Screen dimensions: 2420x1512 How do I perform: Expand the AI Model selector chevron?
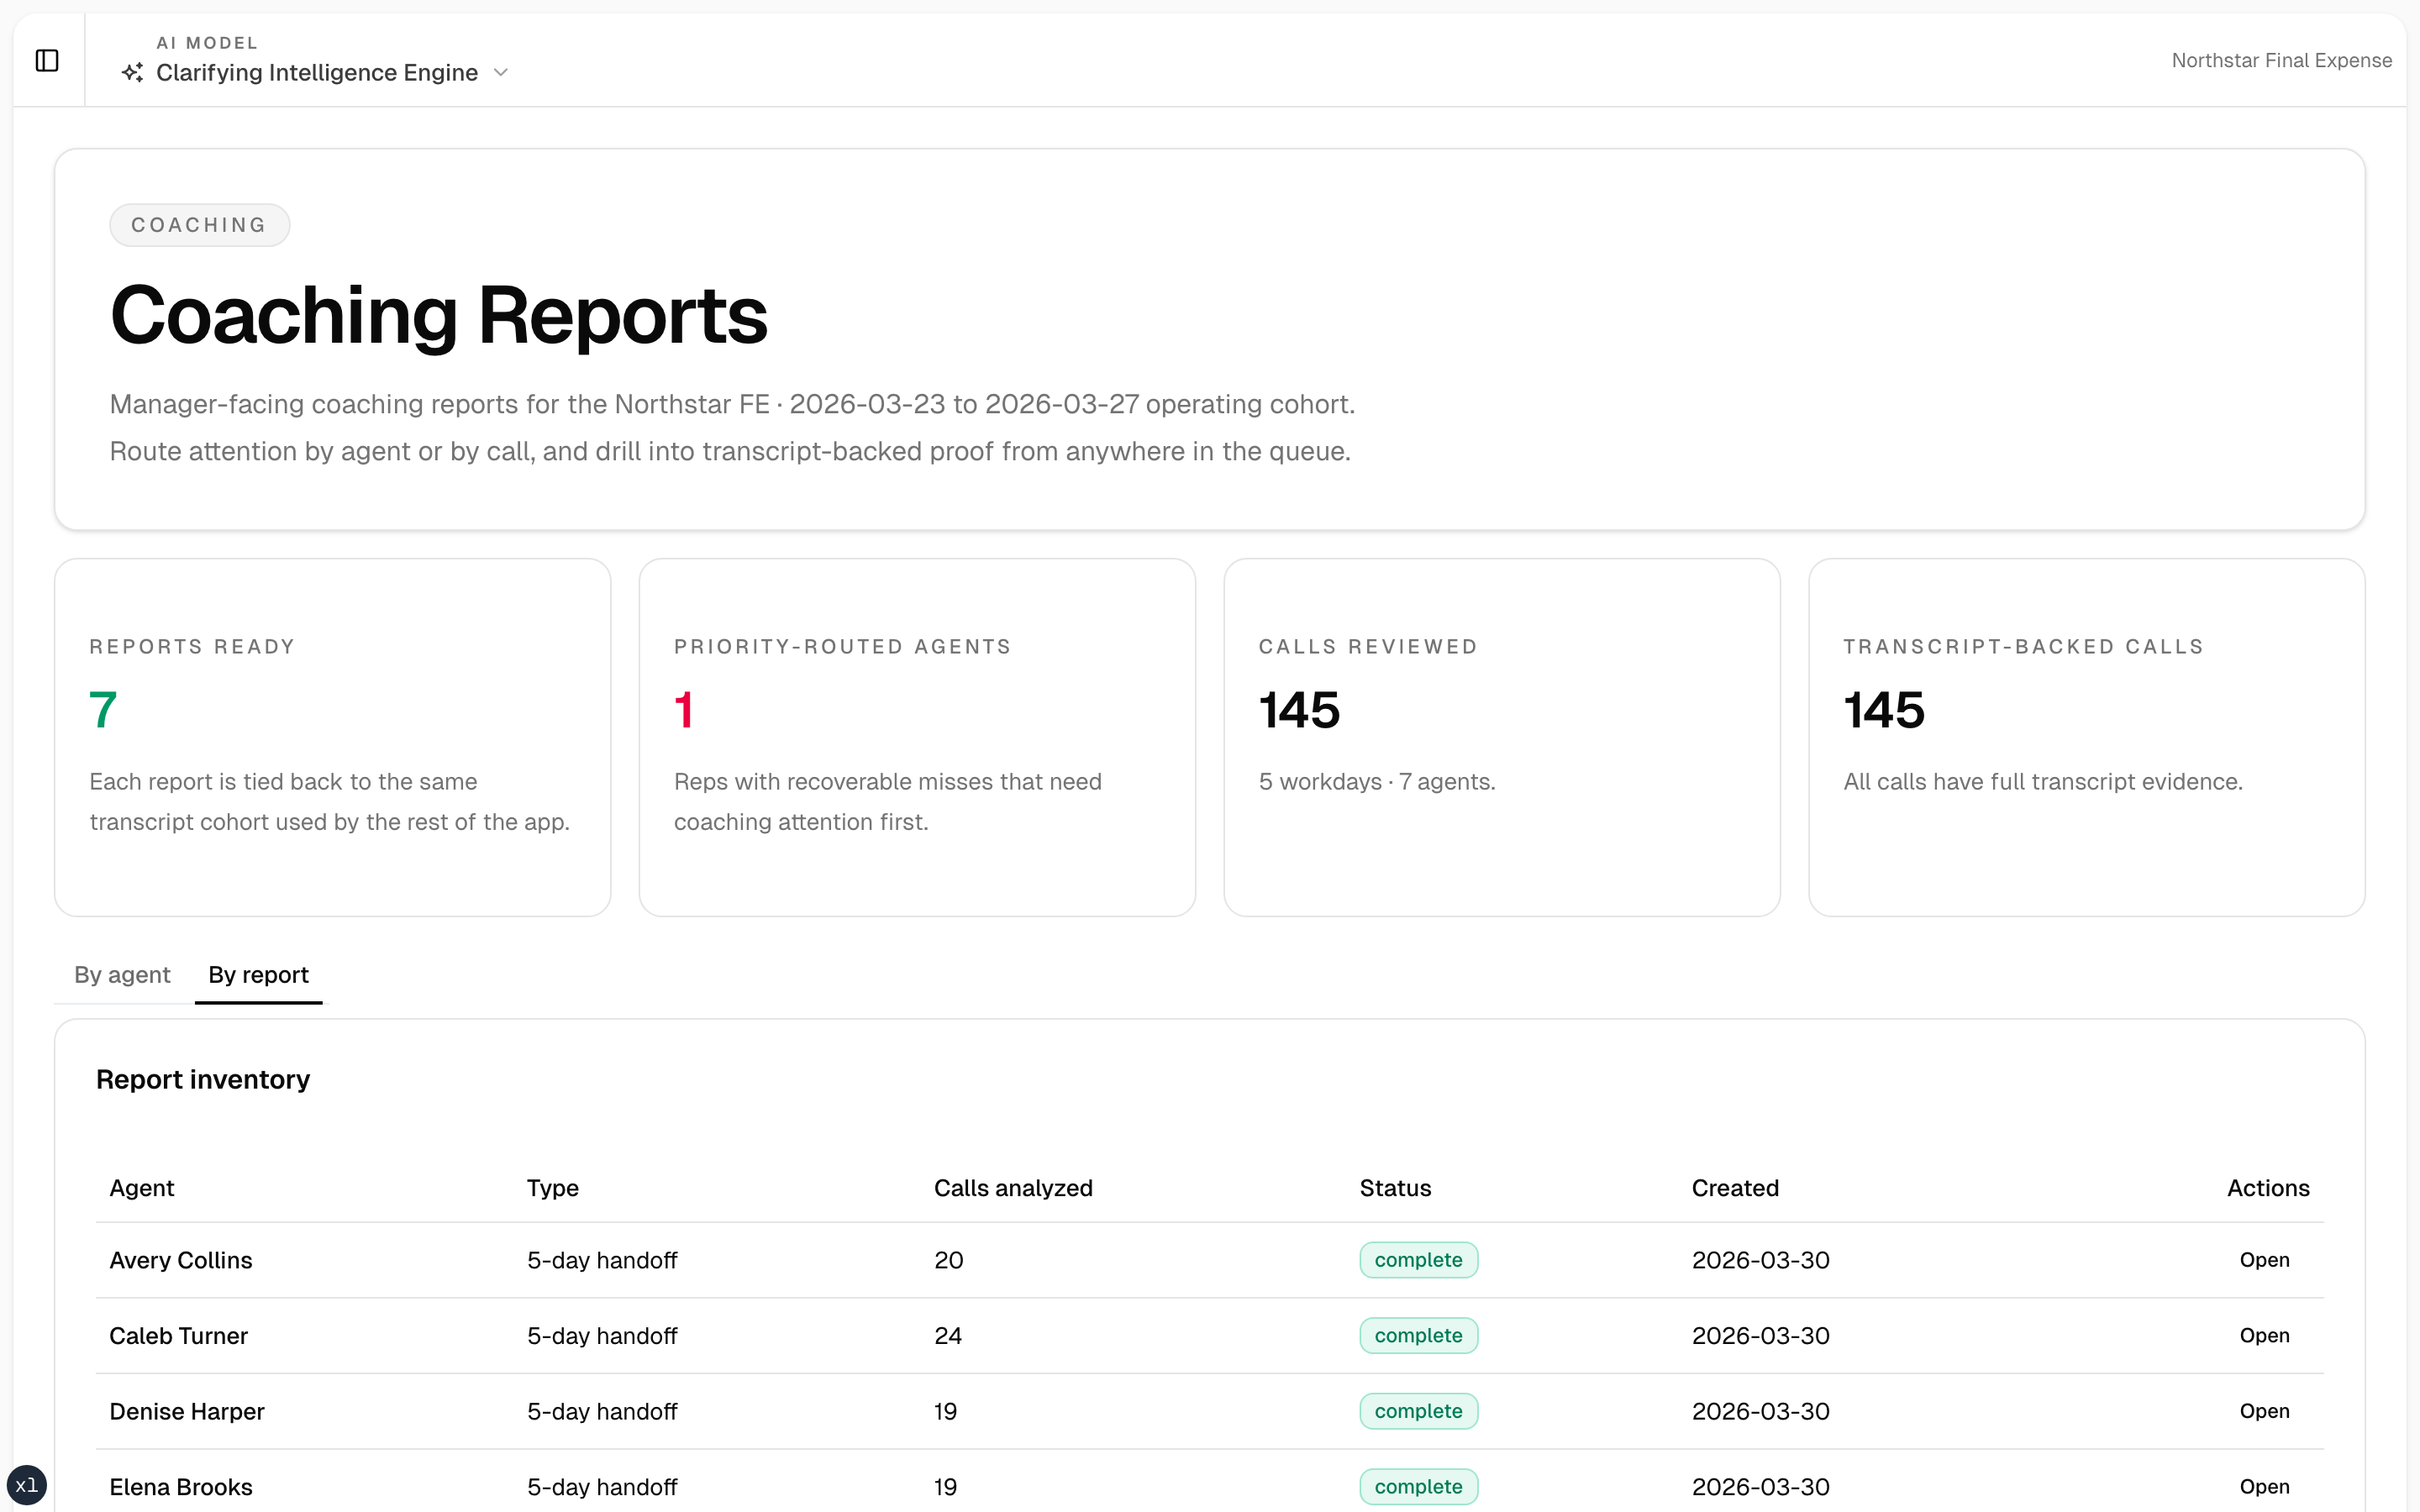click(502, 73)
